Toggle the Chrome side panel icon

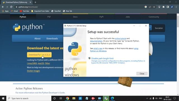[x=168, y=7]
